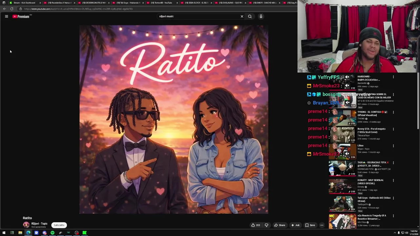420x236 pixels.
Task: Open HARDENRD - BABYLOCCA video title
Action: (369, 78)
